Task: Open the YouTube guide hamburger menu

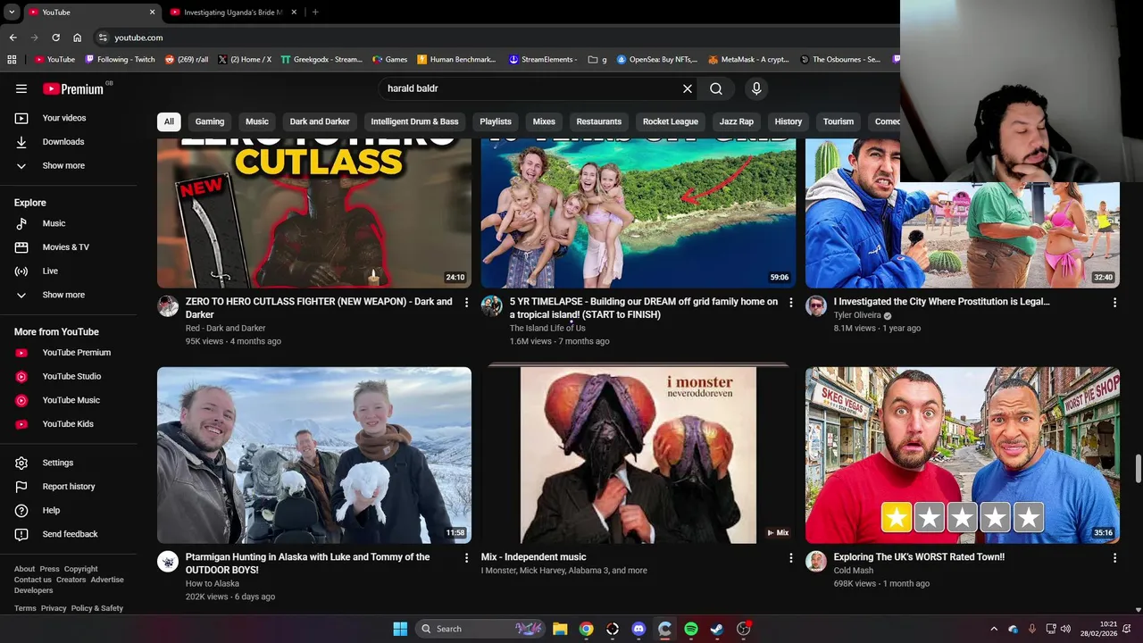Action: click(21, 88)
